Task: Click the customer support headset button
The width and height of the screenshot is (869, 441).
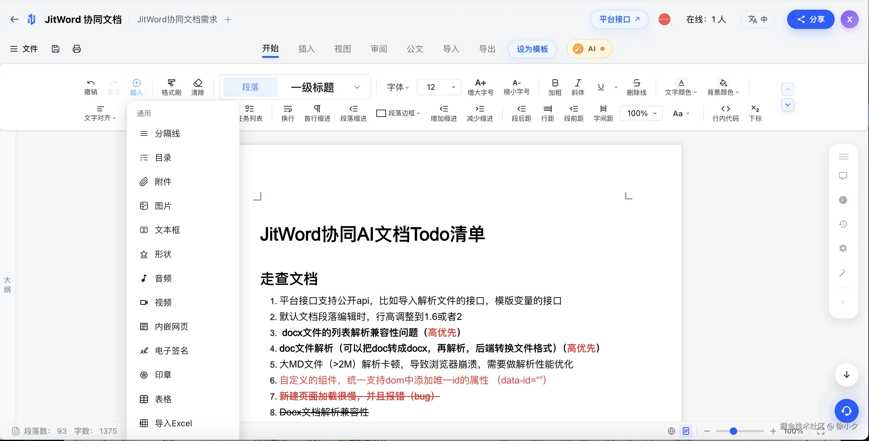Action: pos(846,411)
